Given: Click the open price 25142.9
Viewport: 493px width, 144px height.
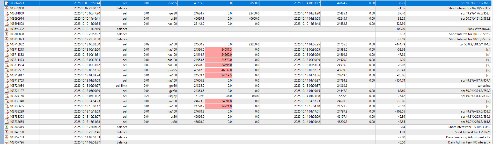Looking at the screenshot, I should (x=199, y=24).
